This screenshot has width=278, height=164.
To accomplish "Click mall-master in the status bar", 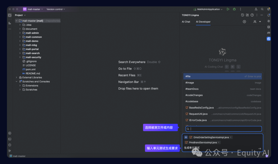I will point(18,156).
